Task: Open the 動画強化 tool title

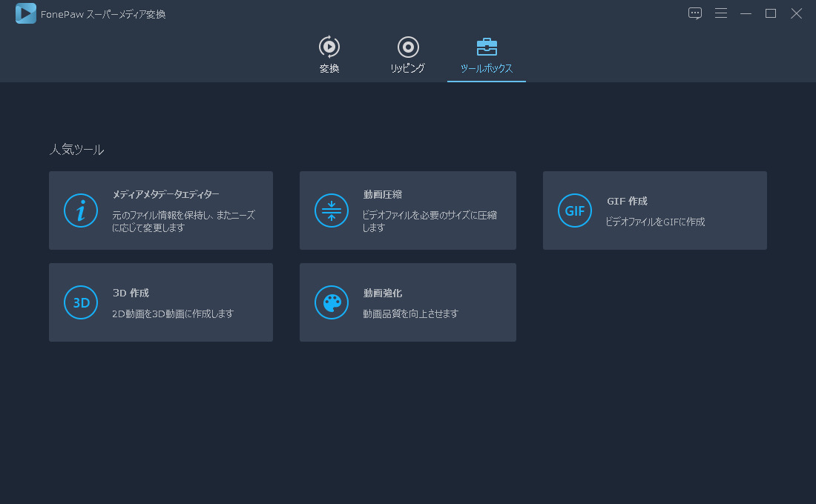Action: 383,293
